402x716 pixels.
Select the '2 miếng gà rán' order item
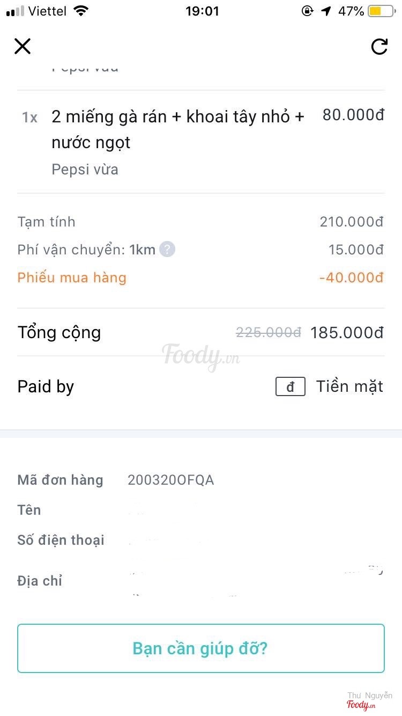coord(177,129)
